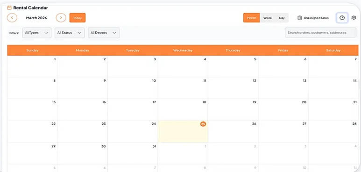Expand the All Status filter
The image size is (361, 172).
(x=70, y=33)
